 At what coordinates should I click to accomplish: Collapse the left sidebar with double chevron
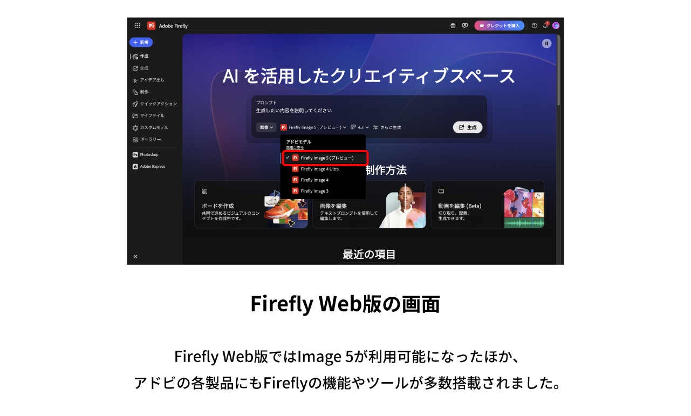point(135,257)
